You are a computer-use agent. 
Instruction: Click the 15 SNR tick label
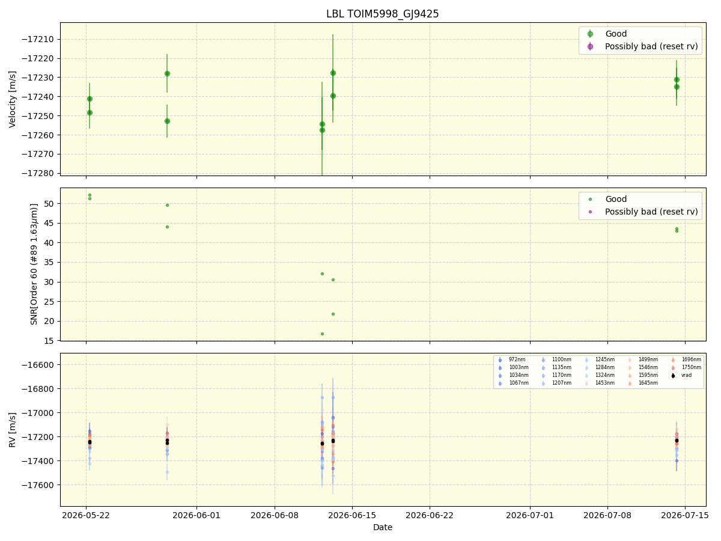point(50,341)
